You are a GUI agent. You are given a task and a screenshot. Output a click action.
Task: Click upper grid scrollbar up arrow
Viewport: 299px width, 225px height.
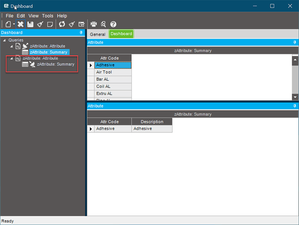pos(295,59)
